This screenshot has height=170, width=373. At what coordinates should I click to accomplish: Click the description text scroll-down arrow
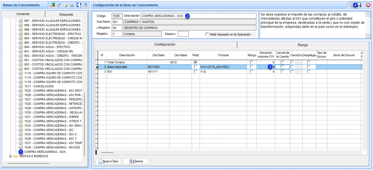tap(368, 36)
